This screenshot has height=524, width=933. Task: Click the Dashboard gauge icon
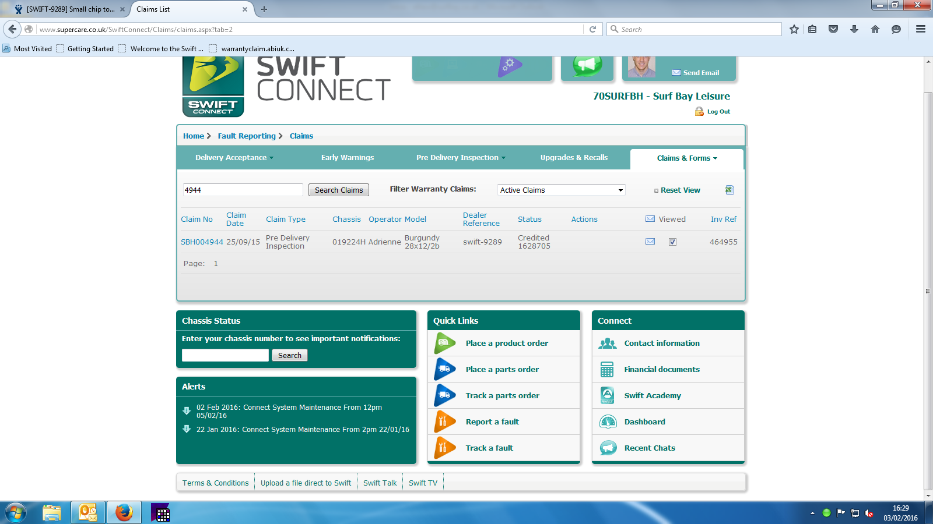608,422
